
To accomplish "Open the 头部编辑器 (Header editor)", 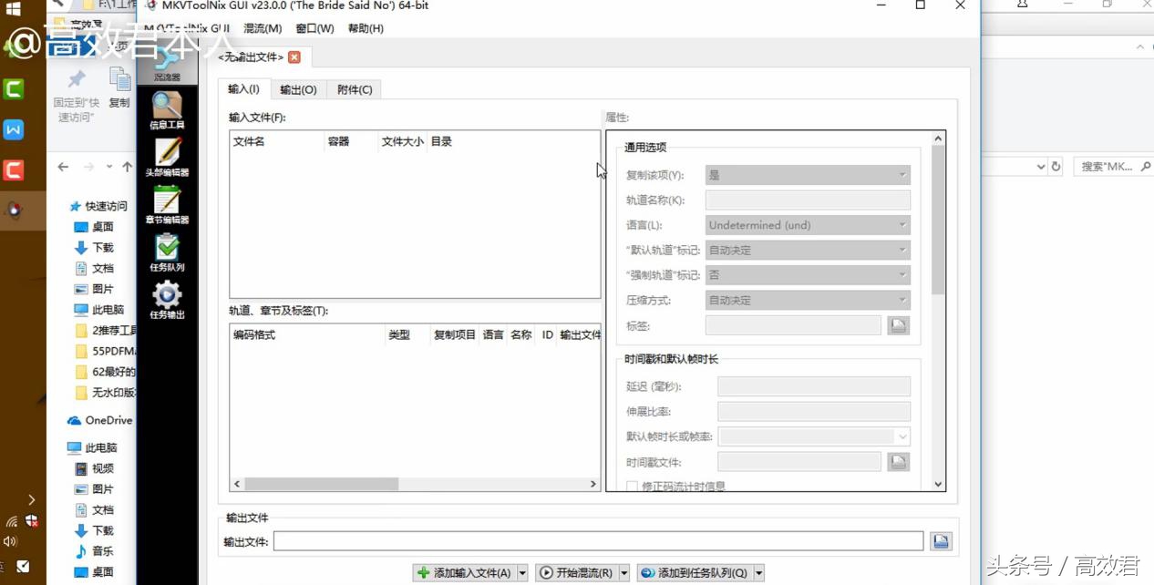I will 167,155.
